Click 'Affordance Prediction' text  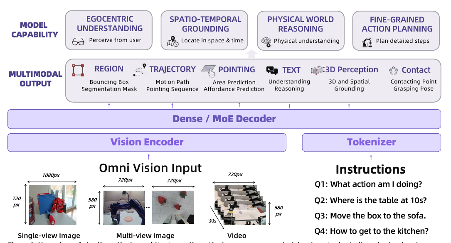[x=234, y=89]
